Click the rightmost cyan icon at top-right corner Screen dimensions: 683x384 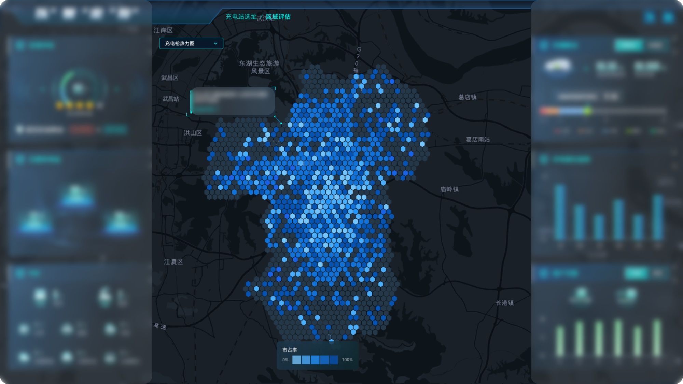(668, 17)
